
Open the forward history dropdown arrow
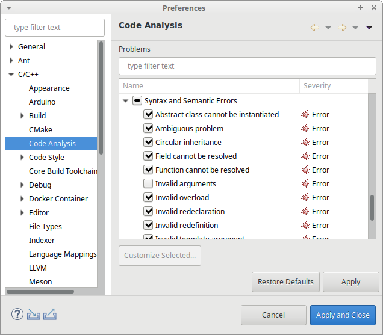(x=355, y=28)
